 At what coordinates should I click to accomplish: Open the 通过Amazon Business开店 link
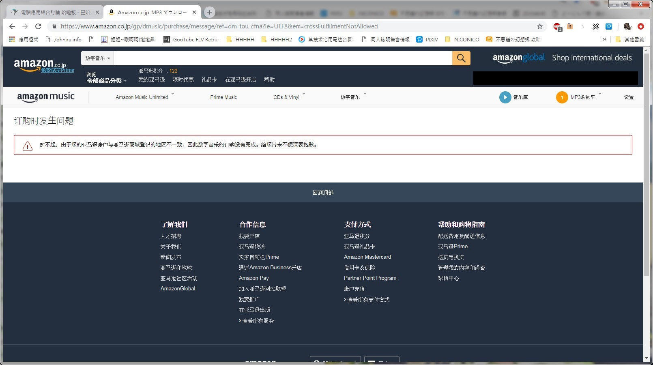click(270, 268)
